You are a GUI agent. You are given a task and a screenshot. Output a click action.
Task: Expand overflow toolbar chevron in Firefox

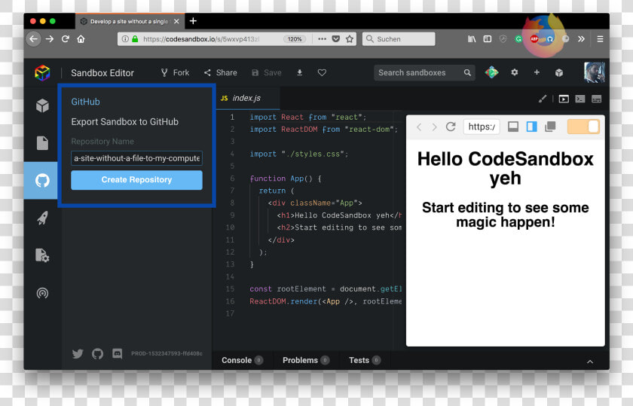point(581,39)
